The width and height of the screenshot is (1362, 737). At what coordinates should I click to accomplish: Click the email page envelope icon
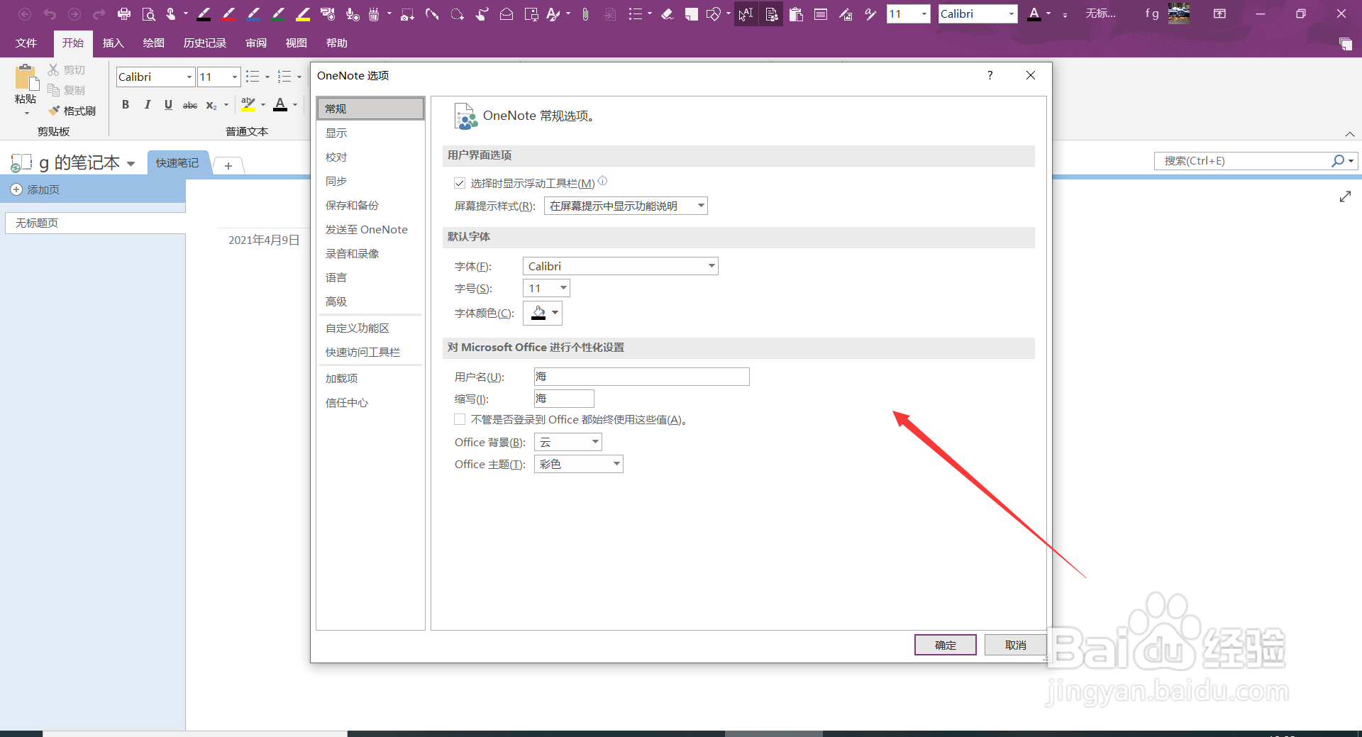click(506, 13)
